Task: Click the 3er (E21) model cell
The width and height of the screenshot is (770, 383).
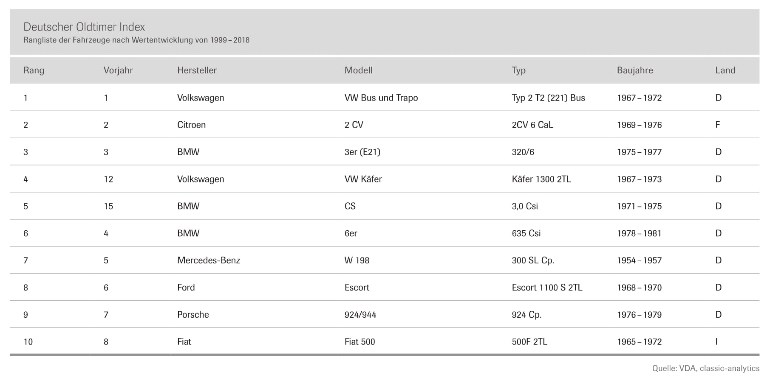Action: 362,152
